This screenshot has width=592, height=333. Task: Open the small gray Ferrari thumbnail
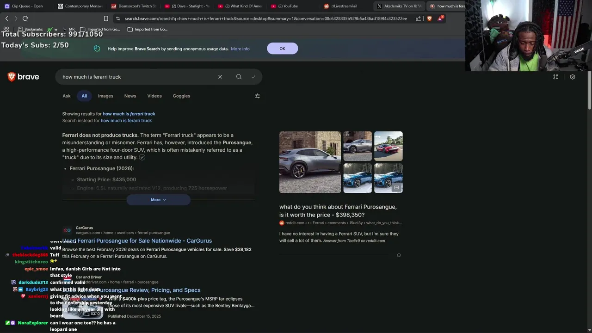tap(358, 146)
